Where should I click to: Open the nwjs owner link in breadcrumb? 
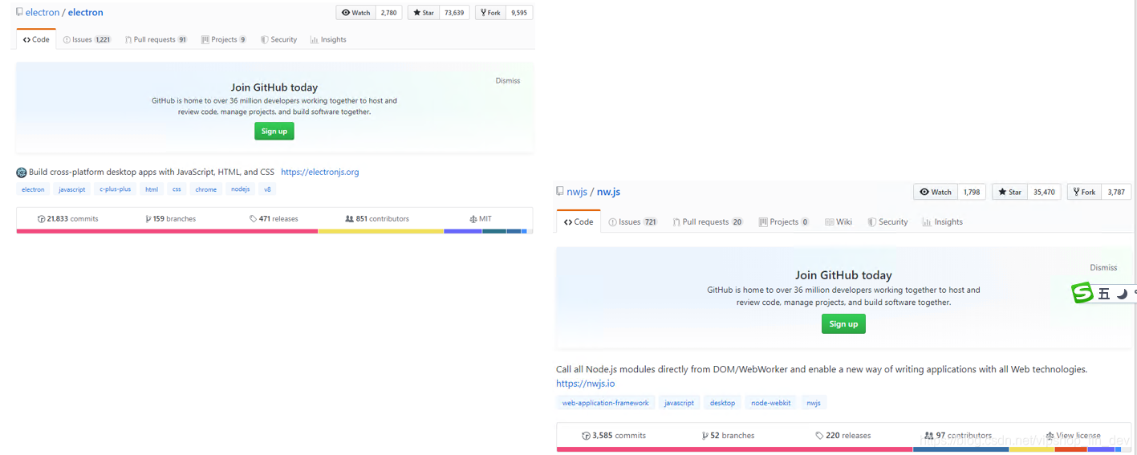coord(577,192)
